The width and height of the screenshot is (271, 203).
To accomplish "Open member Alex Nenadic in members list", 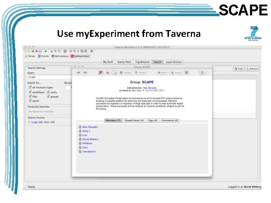I will [90, 127].
